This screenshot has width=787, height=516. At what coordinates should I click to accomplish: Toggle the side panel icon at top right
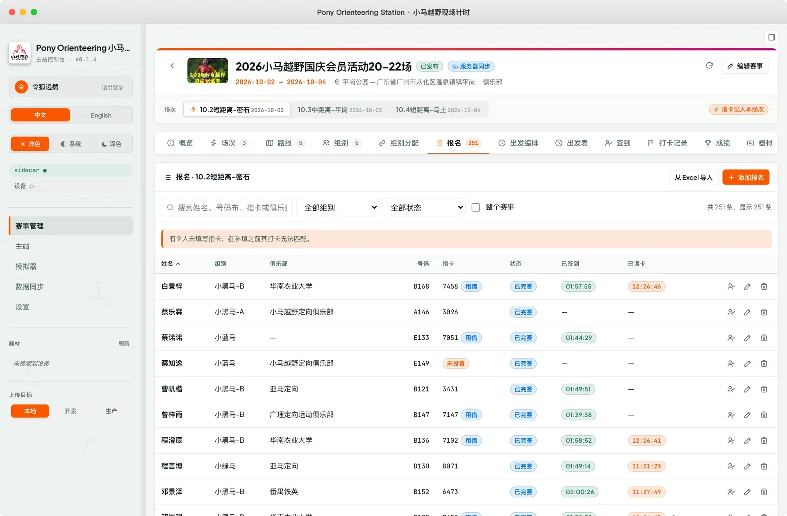tap(771, 37)
